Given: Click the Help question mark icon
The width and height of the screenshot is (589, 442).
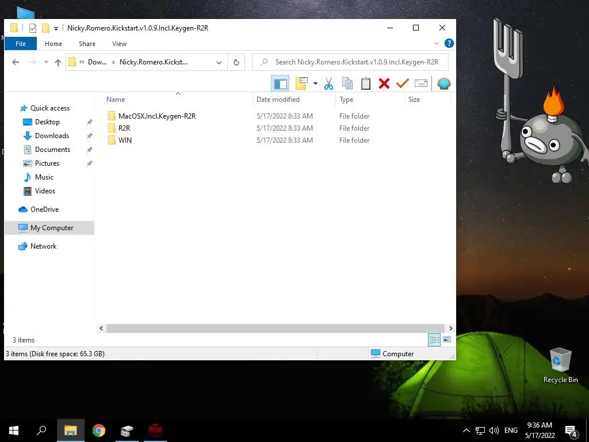Looking at the screenshot, I should pos(449,43).
